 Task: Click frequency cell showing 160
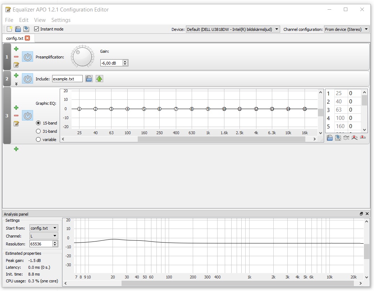click(341, 126)
